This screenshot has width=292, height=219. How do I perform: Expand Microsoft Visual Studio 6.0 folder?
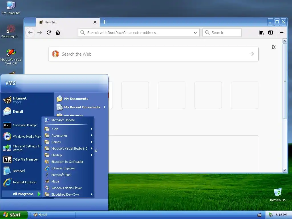tap(68, 148)
